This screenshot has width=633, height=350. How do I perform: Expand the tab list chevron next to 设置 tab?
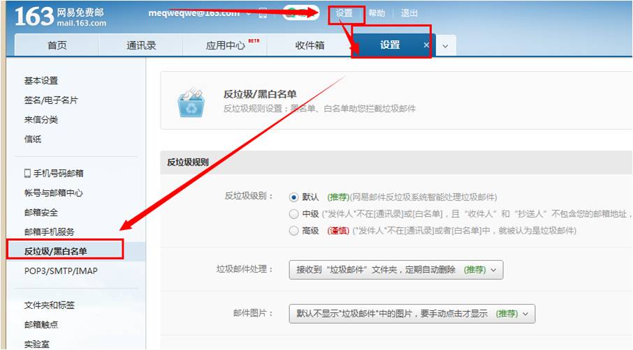tap(445, 46)
